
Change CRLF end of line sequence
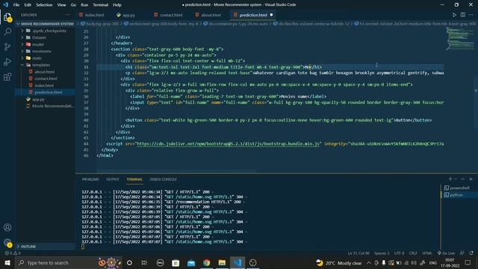point(413,253)
